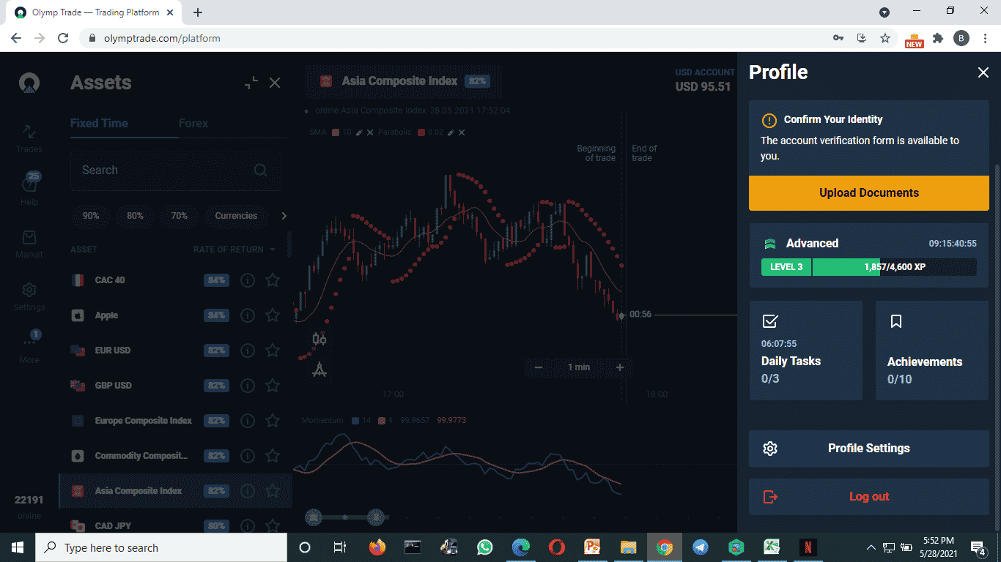Click the Advanced level XP progress bar

868,267
